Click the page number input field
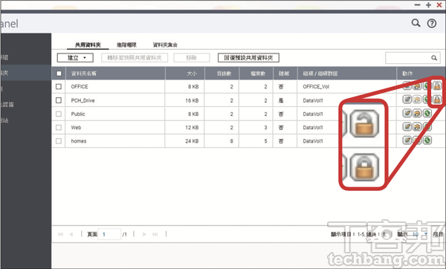 109,234
